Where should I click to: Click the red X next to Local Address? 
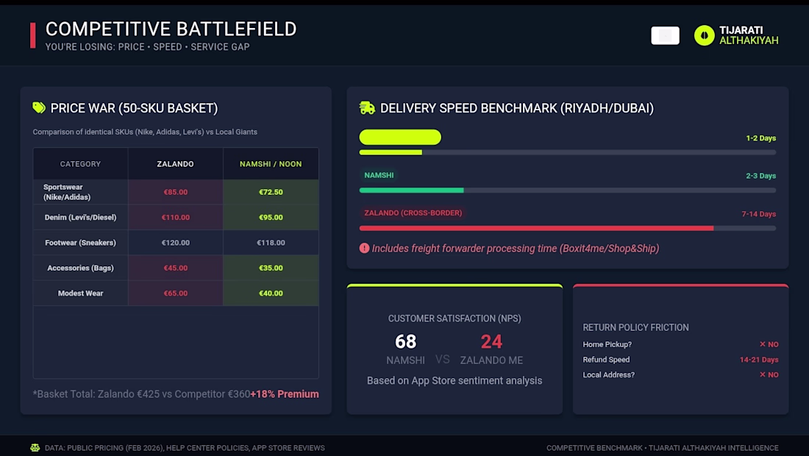[763, 375]
